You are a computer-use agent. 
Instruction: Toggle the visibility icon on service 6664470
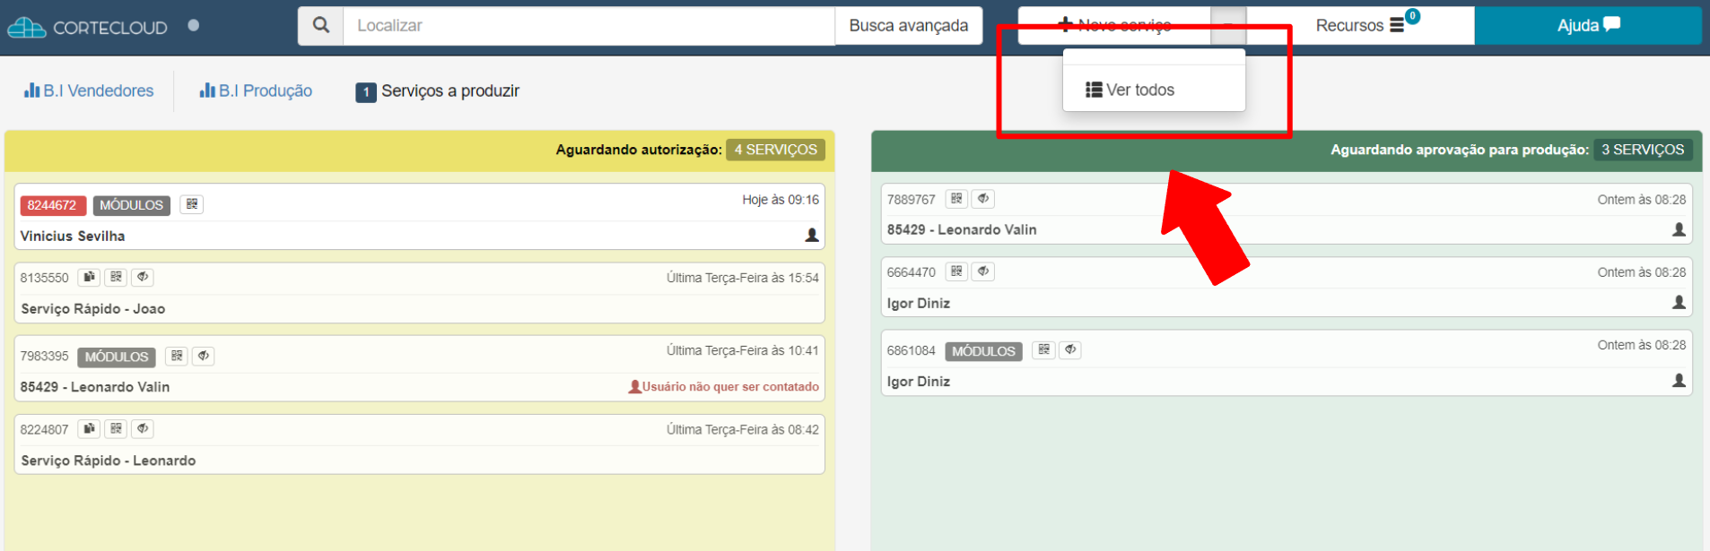point(983,271)
